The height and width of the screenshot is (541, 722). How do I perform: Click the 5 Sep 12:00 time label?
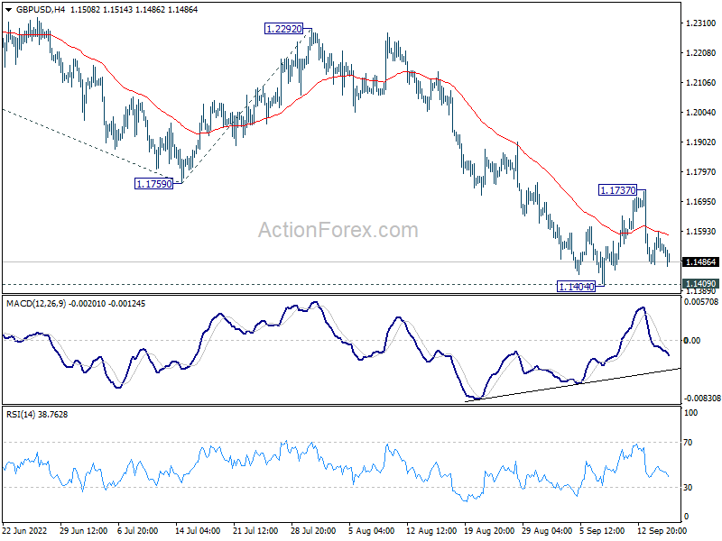tap(602, 531)
